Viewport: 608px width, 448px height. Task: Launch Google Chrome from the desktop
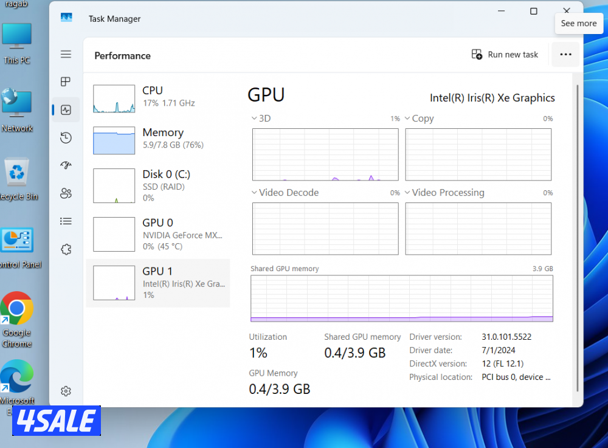(17, 309)
